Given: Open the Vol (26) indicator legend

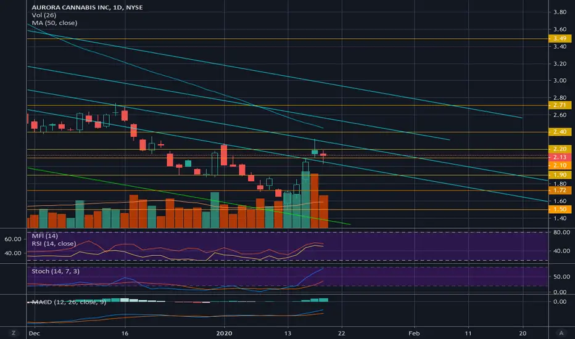Looking at the screenshot, I should coord(44,15).
